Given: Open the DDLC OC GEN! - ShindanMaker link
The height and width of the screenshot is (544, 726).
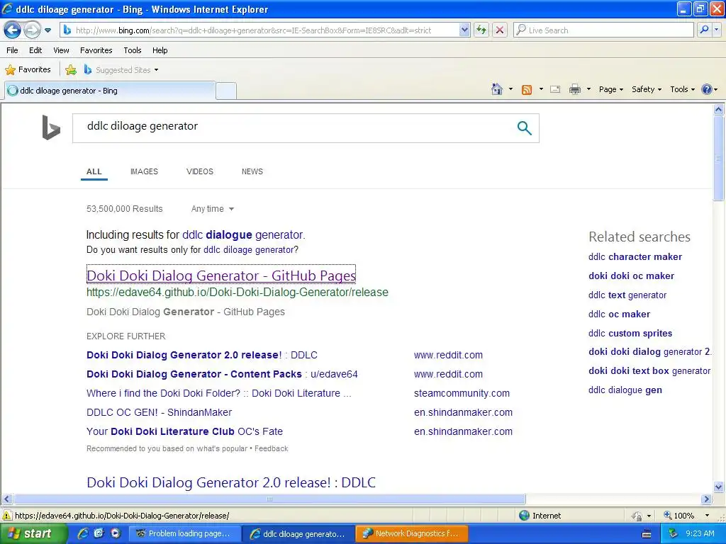Looking at the screenshot, I should [x=160, y=413].
